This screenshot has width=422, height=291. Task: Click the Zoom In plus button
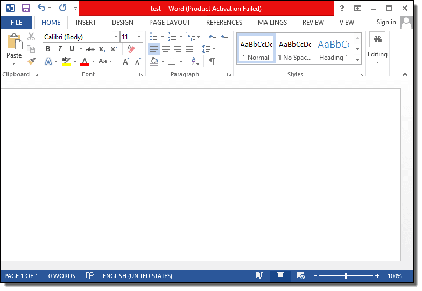click(377, 275)
